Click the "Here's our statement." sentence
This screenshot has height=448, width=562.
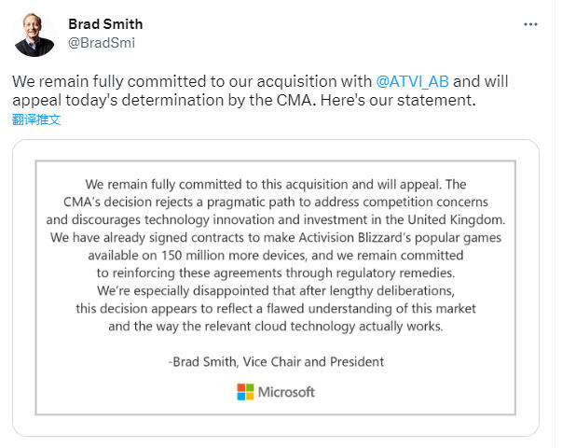tap(398, 100)
